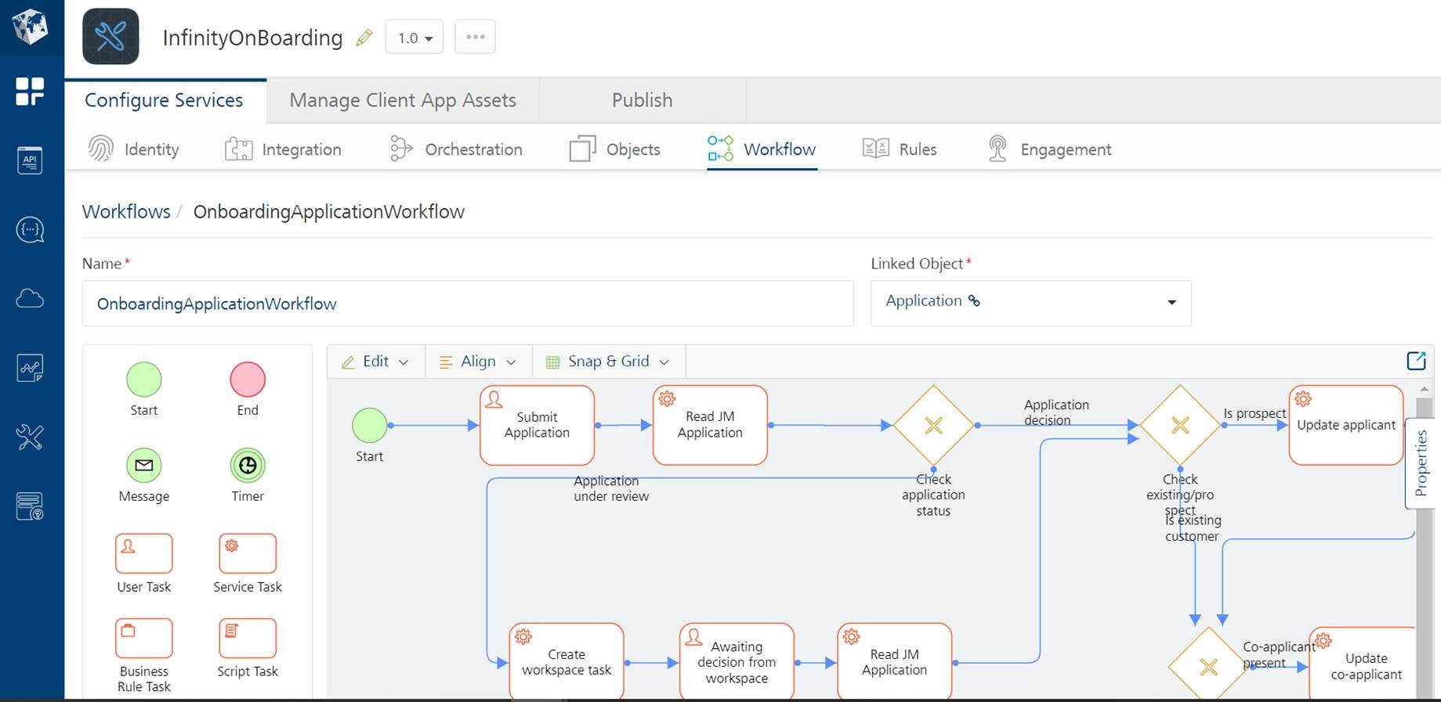The image size is (1441, 702).
Task: Expand the Align dropdown menu
Action: pos(478,362)
